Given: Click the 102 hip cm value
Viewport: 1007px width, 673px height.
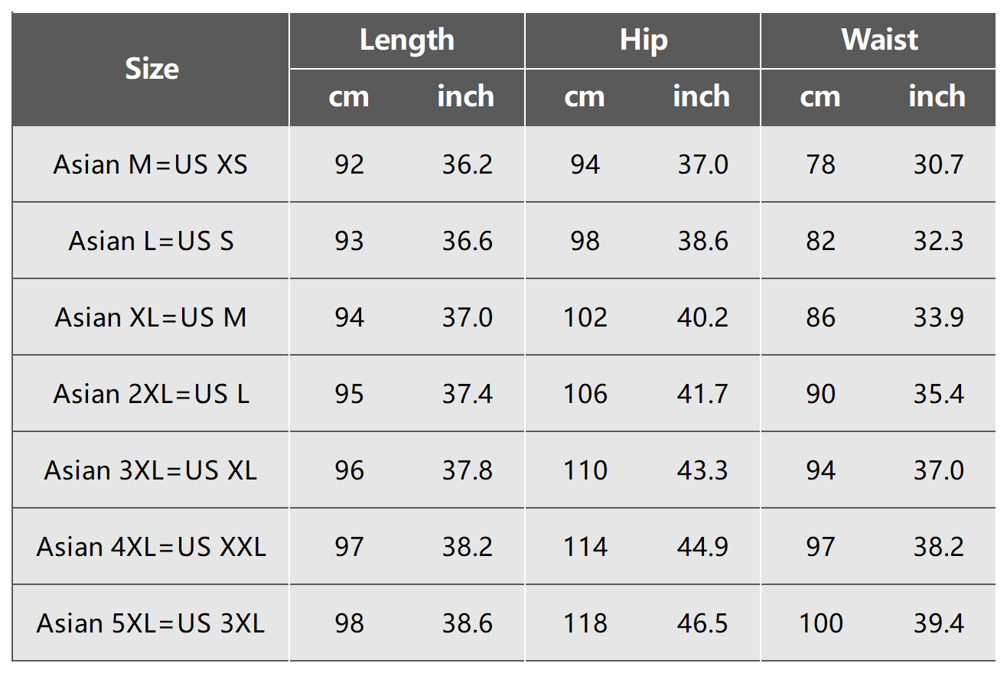Looking at the screenshot, I should point(585,317).
